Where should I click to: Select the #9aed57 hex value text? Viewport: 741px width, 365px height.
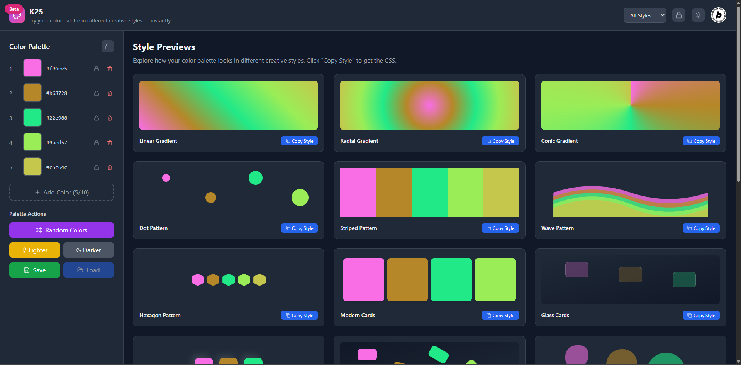pos(57,142)
